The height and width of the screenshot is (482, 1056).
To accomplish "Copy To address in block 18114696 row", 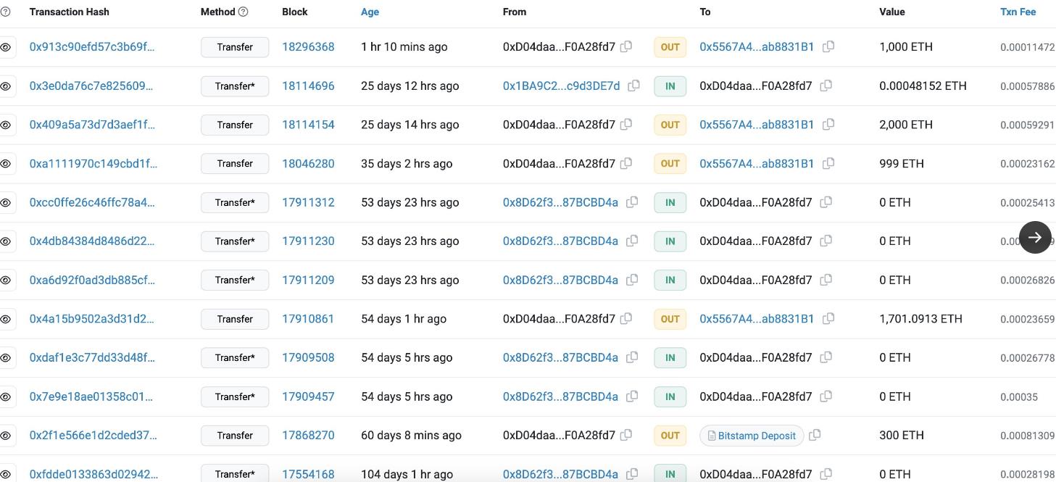I will pyautogui.click(x=826, y=86).
